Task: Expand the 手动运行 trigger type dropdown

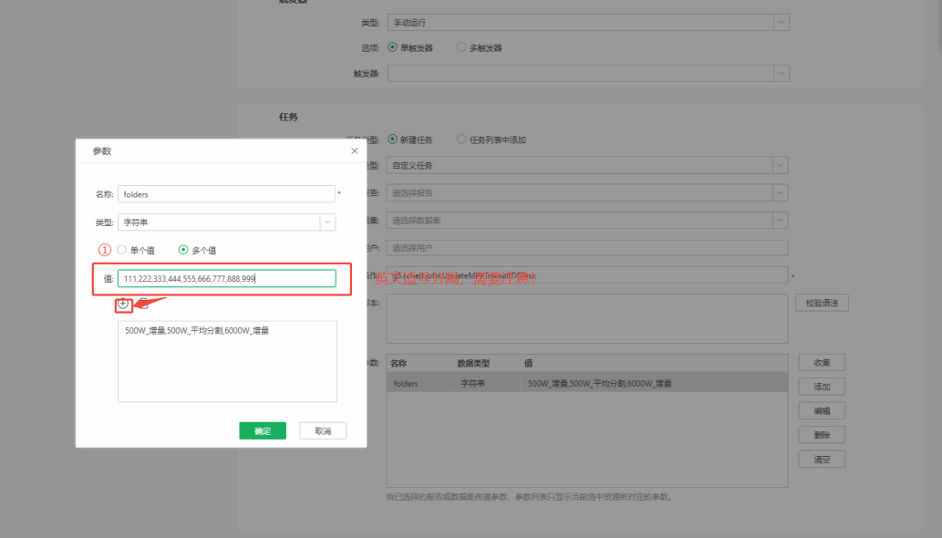Action: [x=781, y=23]
